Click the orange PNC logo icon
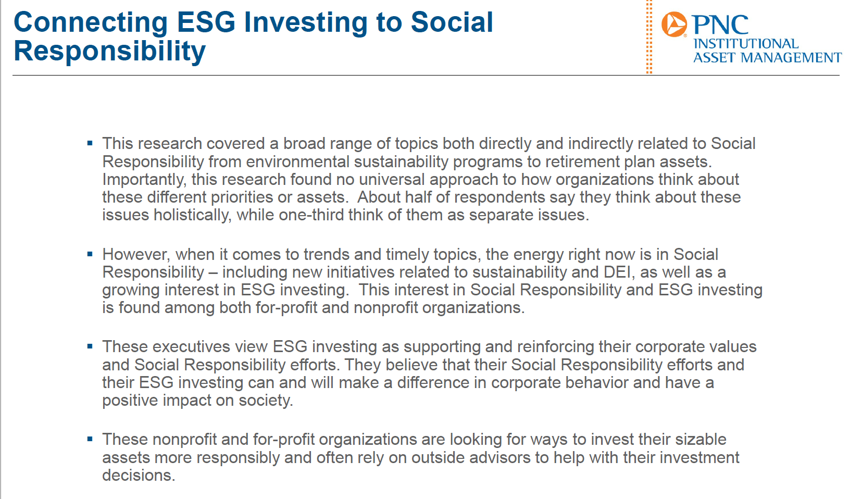849x499 pixels. [x=674, y=24]
